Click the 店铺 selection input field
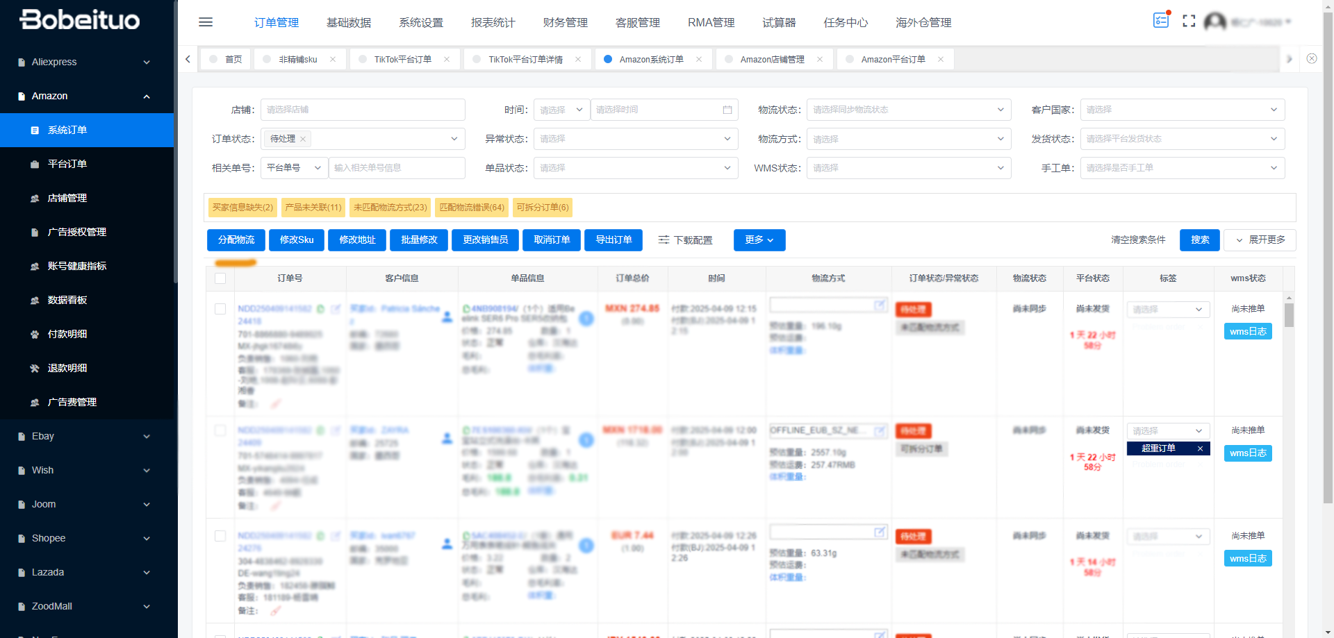 (x=363, y=110)
